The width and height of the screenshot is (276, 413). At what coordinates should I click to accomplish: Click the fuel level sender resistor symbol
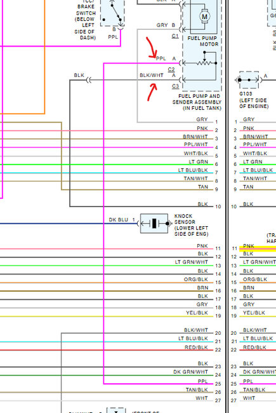click(x=204, y=63)
